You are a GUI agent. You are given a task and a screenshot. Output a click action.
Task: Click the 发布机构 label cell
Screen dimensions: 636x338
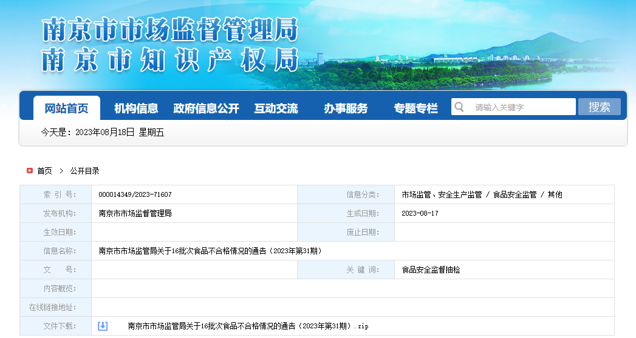click(55, 213)
